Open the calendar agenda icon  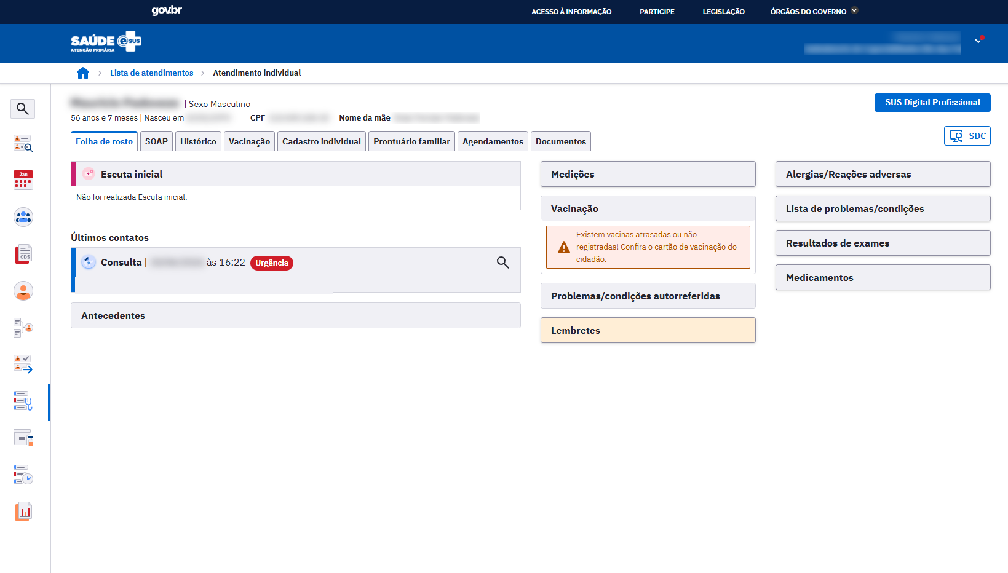(x=23, y=180)
